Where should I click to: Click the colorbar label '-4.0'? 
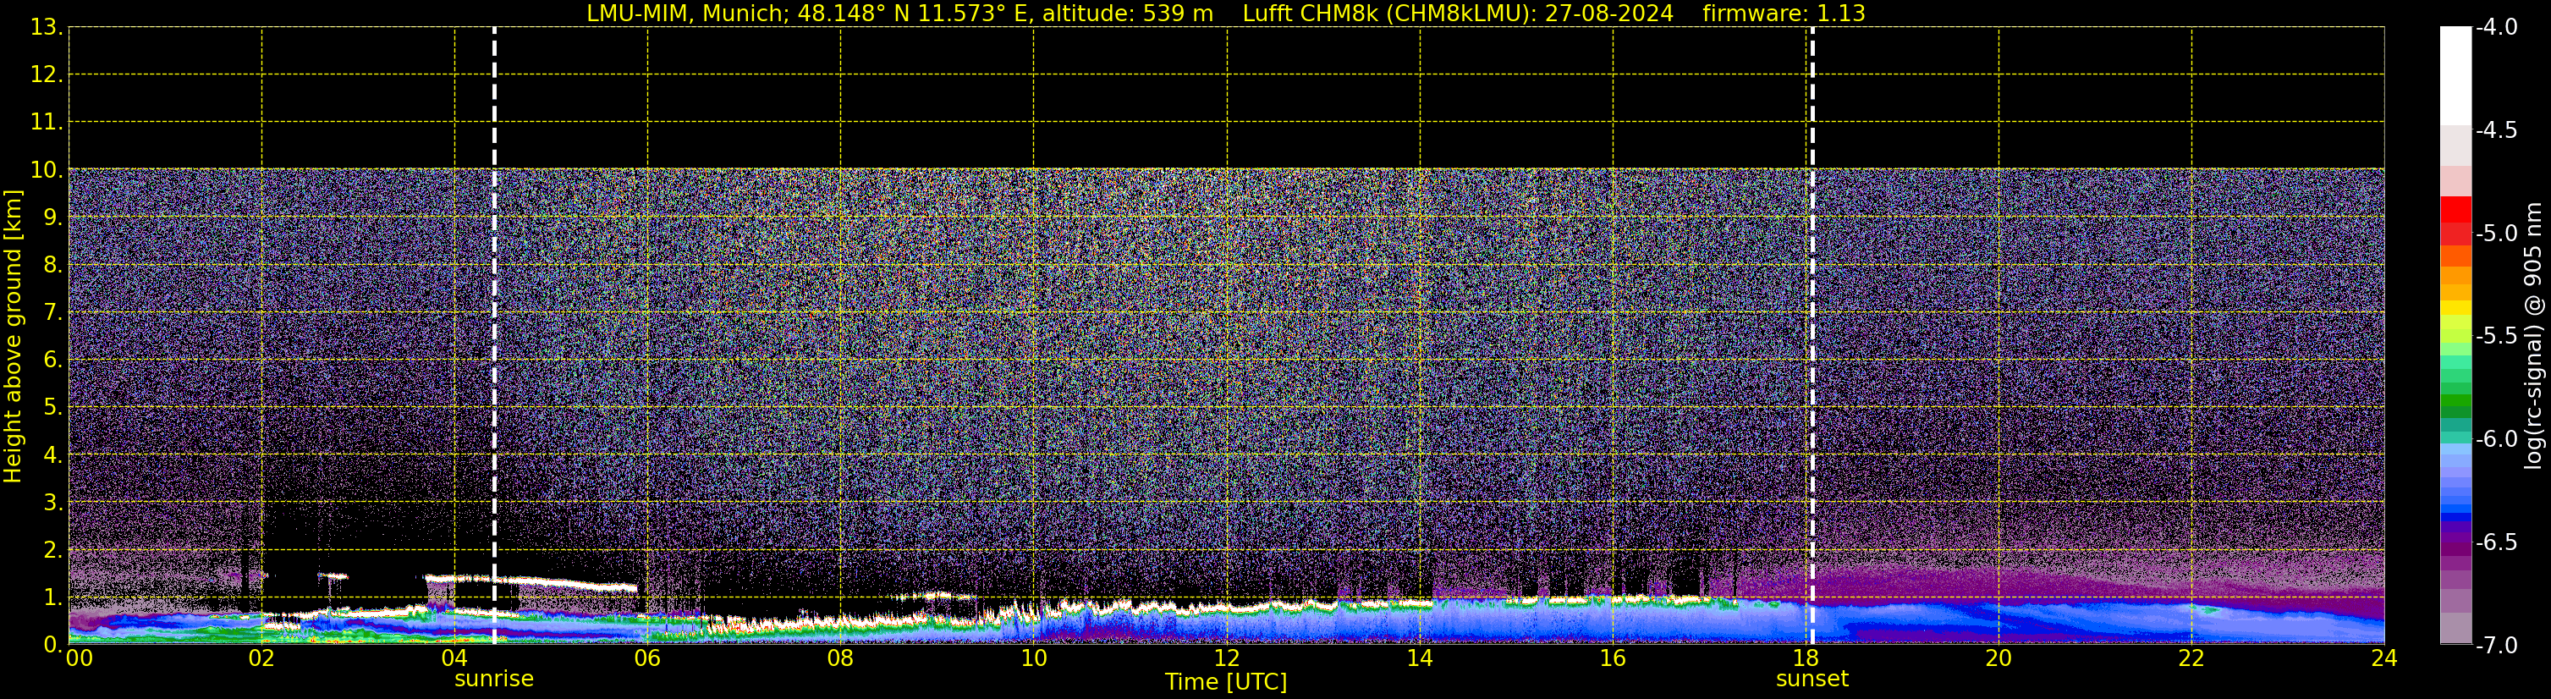coord(2495,28)
